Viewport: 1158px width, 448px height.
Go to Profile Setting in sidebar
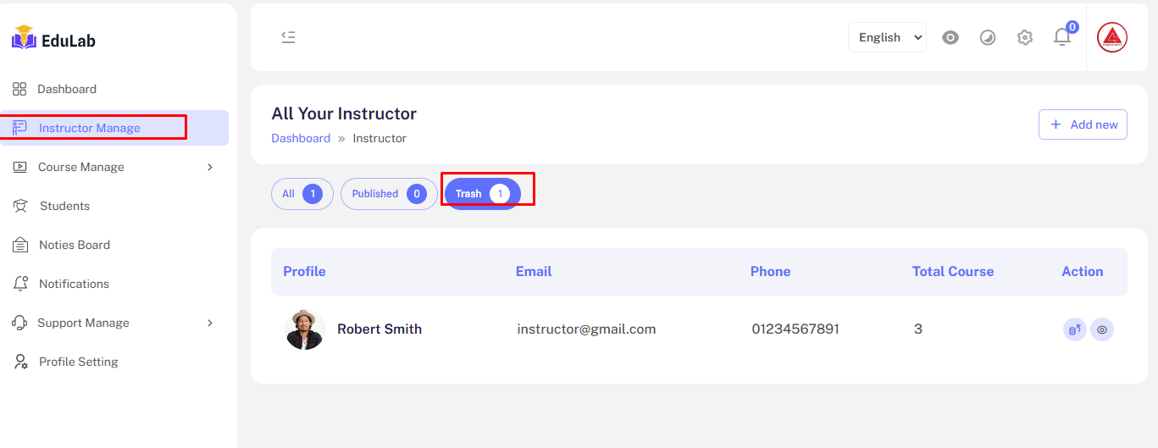(78, 362)
